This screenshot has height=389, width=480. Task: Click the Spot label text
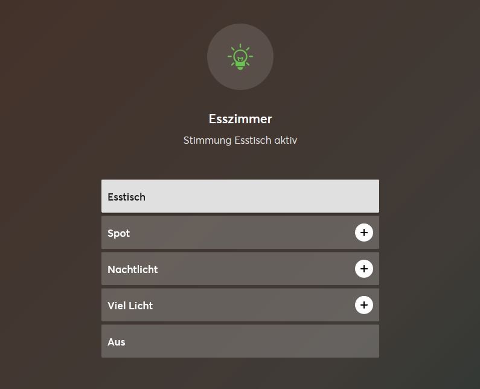[119, 233]
